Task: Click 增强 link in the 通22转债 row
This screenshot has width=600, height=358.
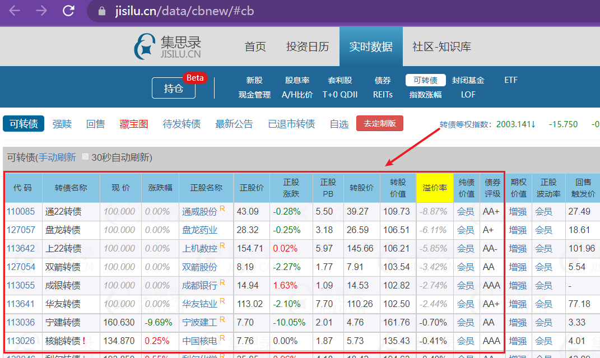Action: click(x=518, y=212)
